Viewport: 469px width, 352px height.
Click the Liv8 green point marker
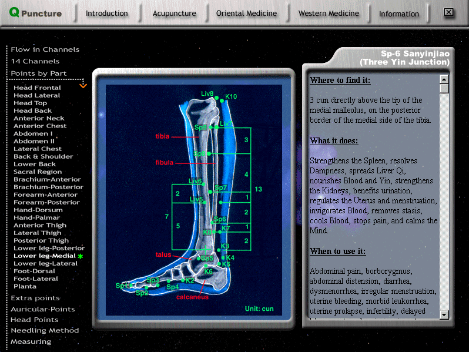tap(215, 98)
